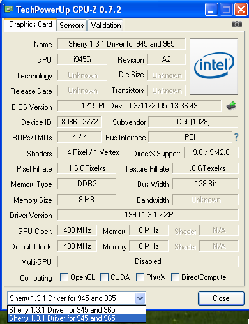Click the Dell (1028) subvendor value
This screenshot has width=249, height=324.
click(193, 122)
